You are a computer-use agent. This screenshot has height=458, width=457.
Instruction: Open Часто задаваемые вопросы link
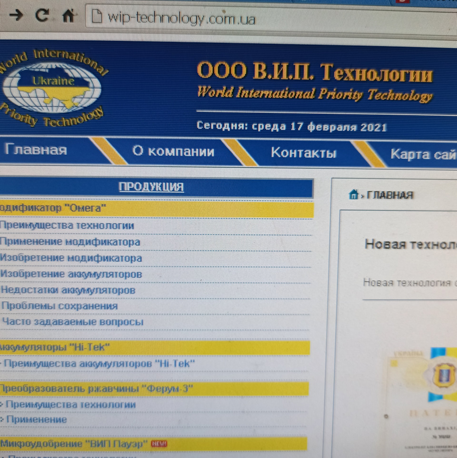click(x=73, y=322)
